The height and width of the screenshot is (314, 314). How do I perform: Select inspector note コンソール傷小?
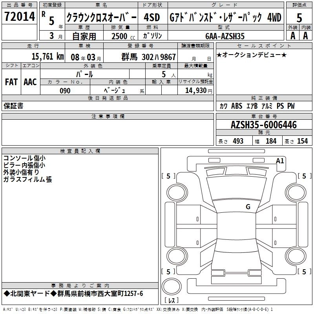tap(24, 158)
